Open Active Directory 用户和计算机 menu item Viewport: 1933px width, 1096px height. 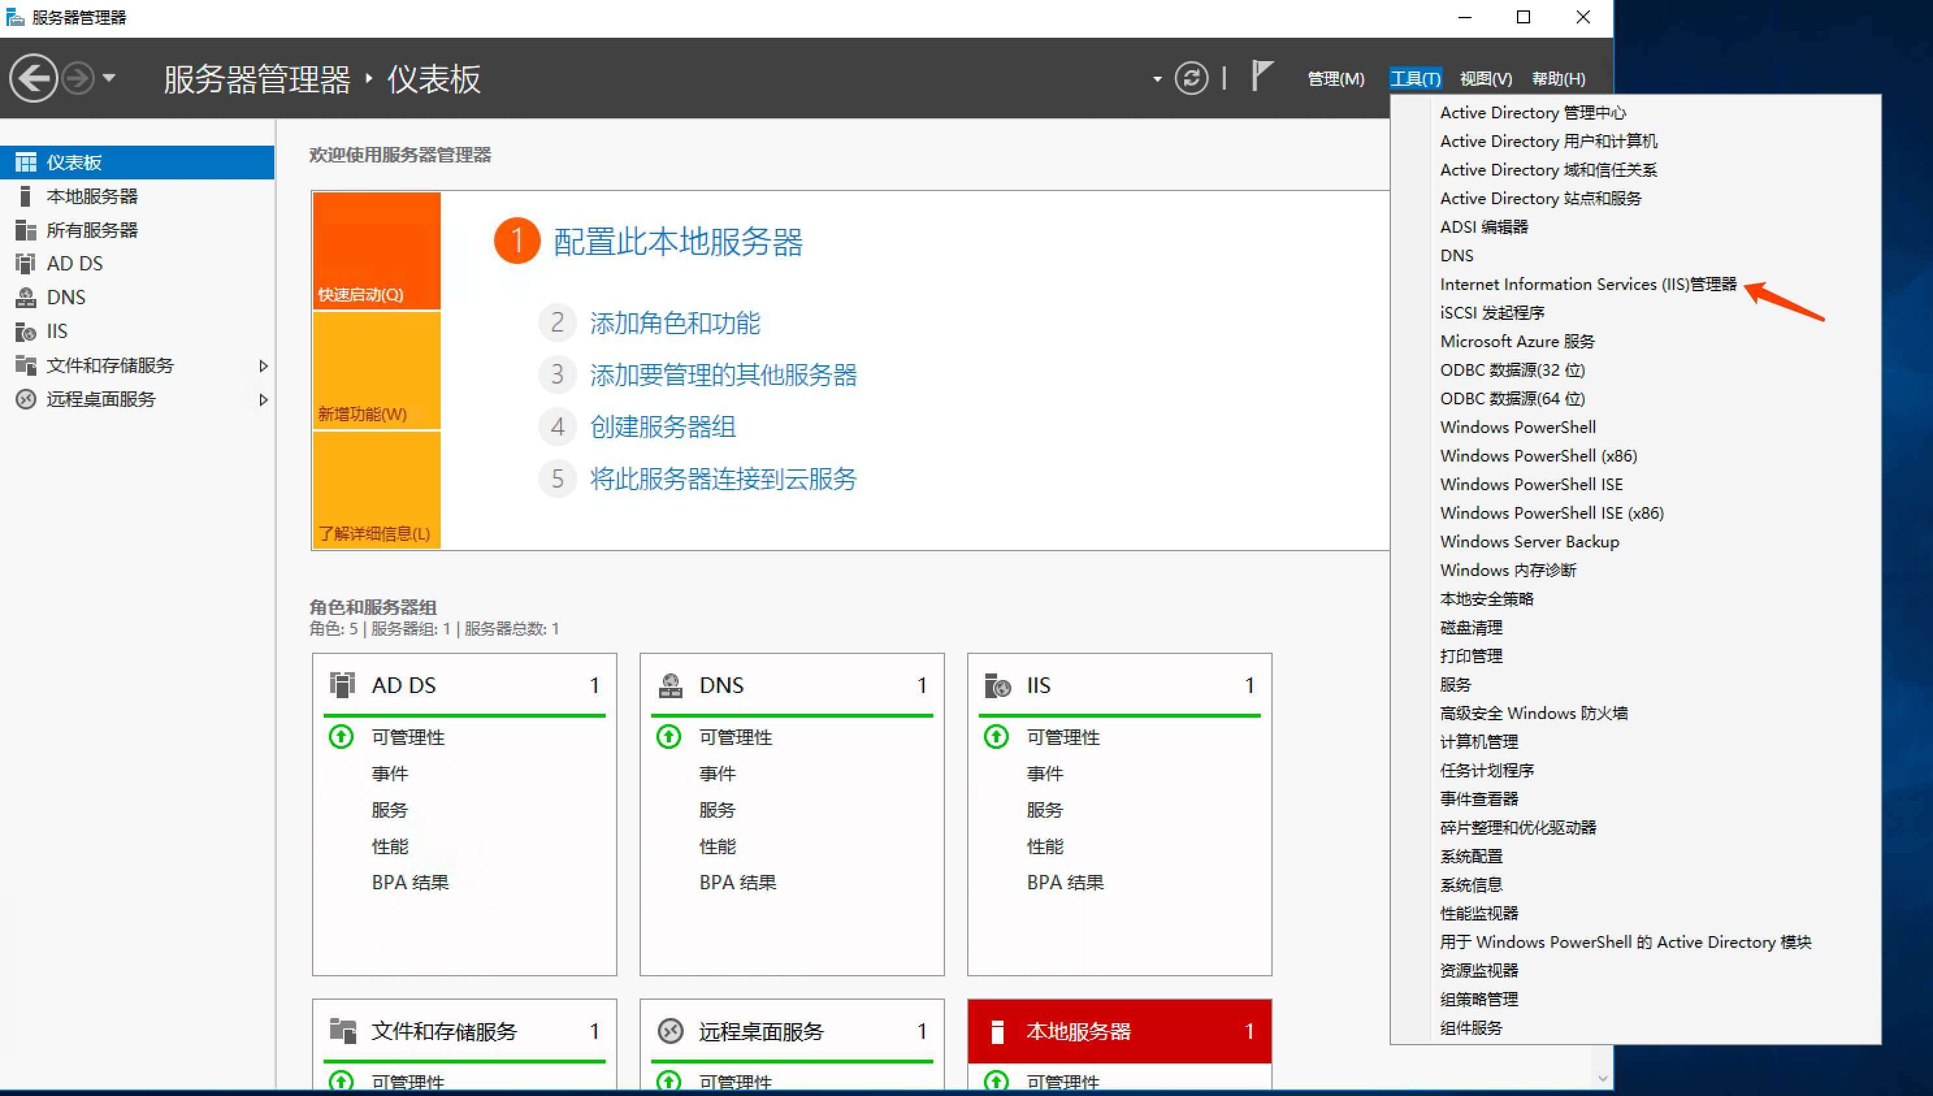pos(1548,141)
